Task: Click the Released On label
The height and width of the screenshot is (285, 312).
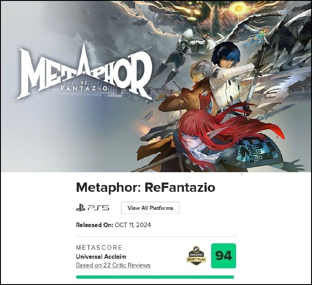Action: (x=94, y=225)
